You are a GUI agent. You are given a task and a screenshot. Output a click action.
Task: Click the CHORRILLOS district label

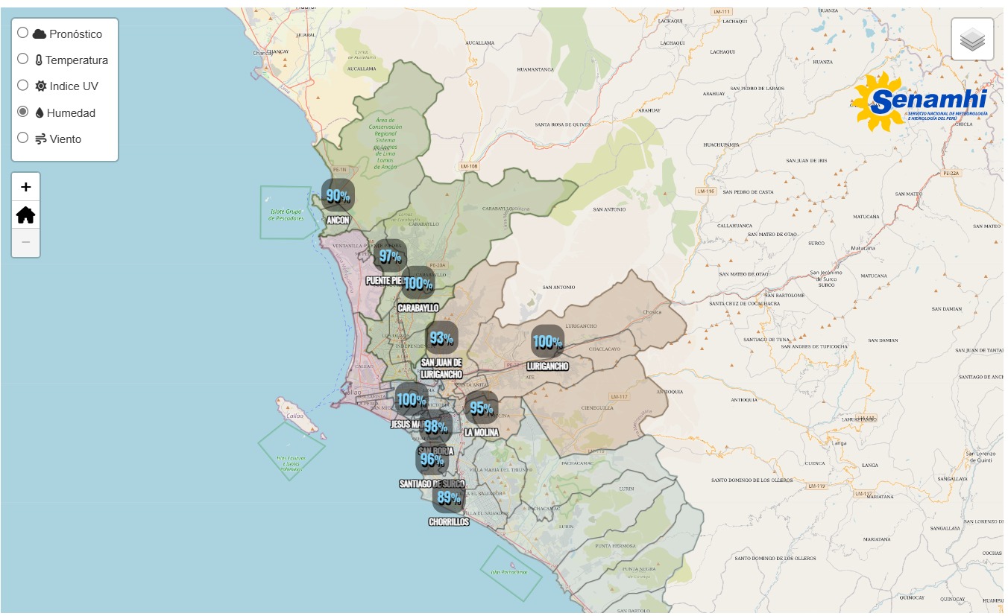[x=449, y=522]
